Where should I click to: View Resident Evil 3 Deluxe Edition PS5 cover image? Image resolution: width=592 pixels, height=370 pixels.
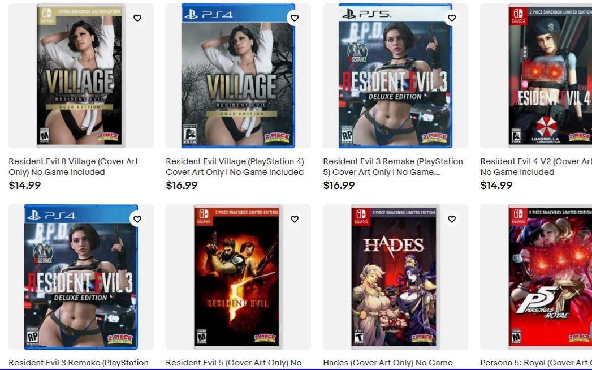coord(395,76)
